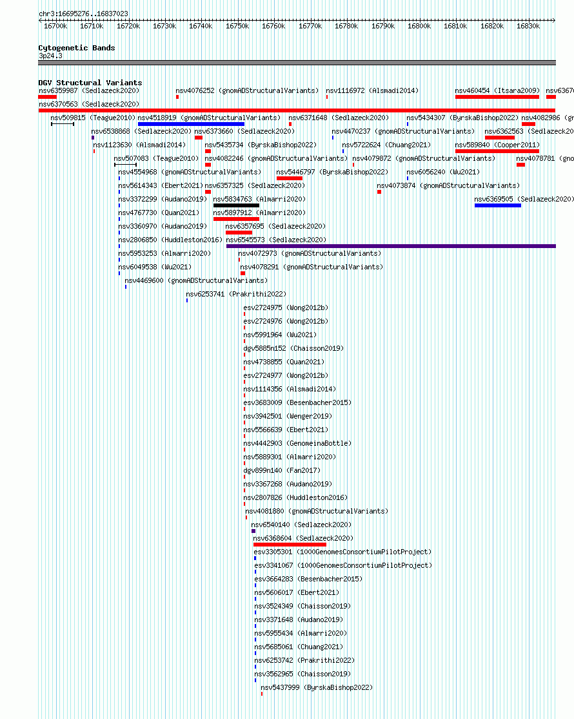Viewport: 574px width, 719px height.
Task: Open dgv5885n152 (Chaisson2019) label
Action: pos(294,348)
